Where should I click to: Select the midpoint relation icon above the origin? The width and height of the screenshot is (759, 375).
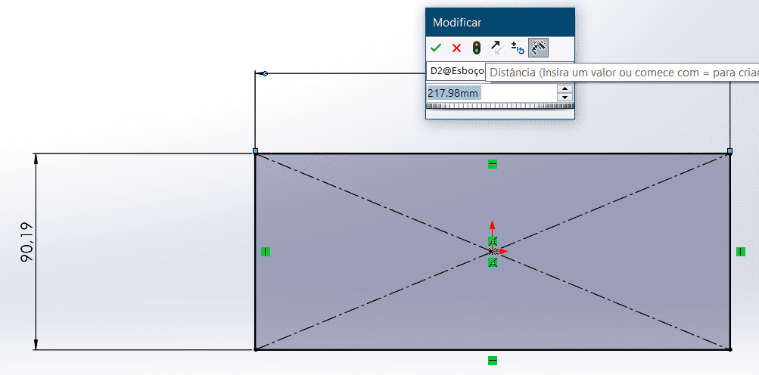[493, 241]
